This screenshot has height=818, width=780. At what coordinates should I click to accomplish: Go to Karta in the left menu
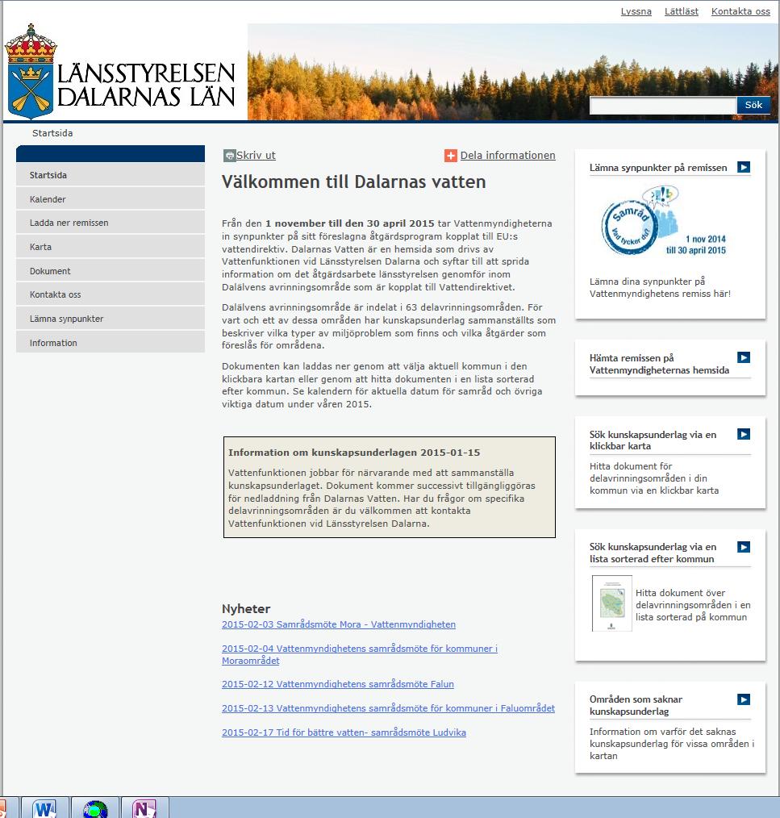click(x=110, y=247)
